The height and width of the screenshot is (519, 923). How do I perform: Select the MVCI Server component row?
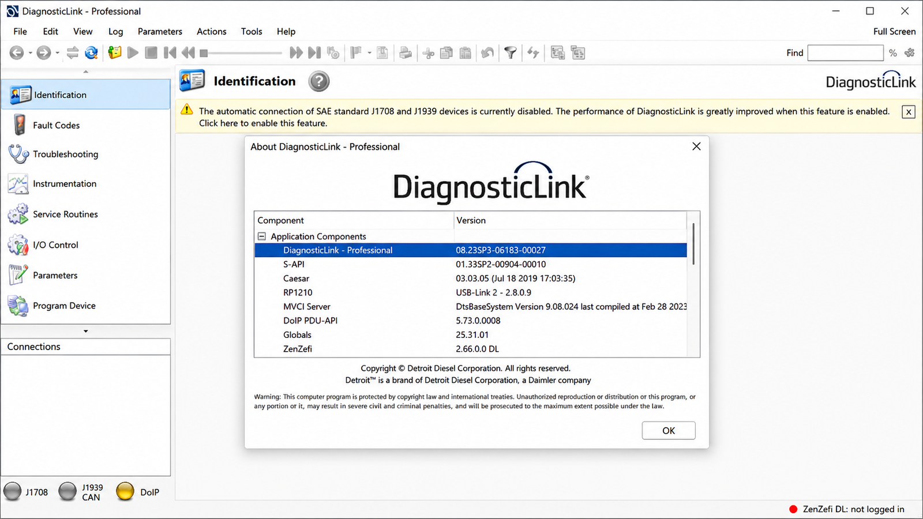click(471, 307)
